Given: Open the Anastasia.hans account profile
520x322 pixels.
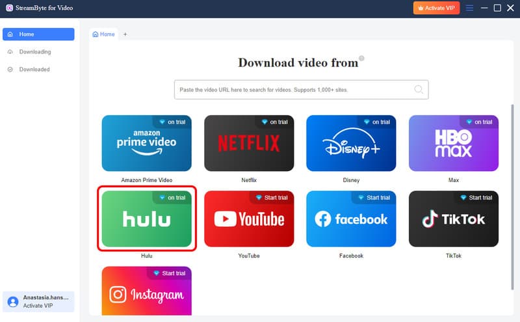Looking at the screenshot, I should [38, 302].
